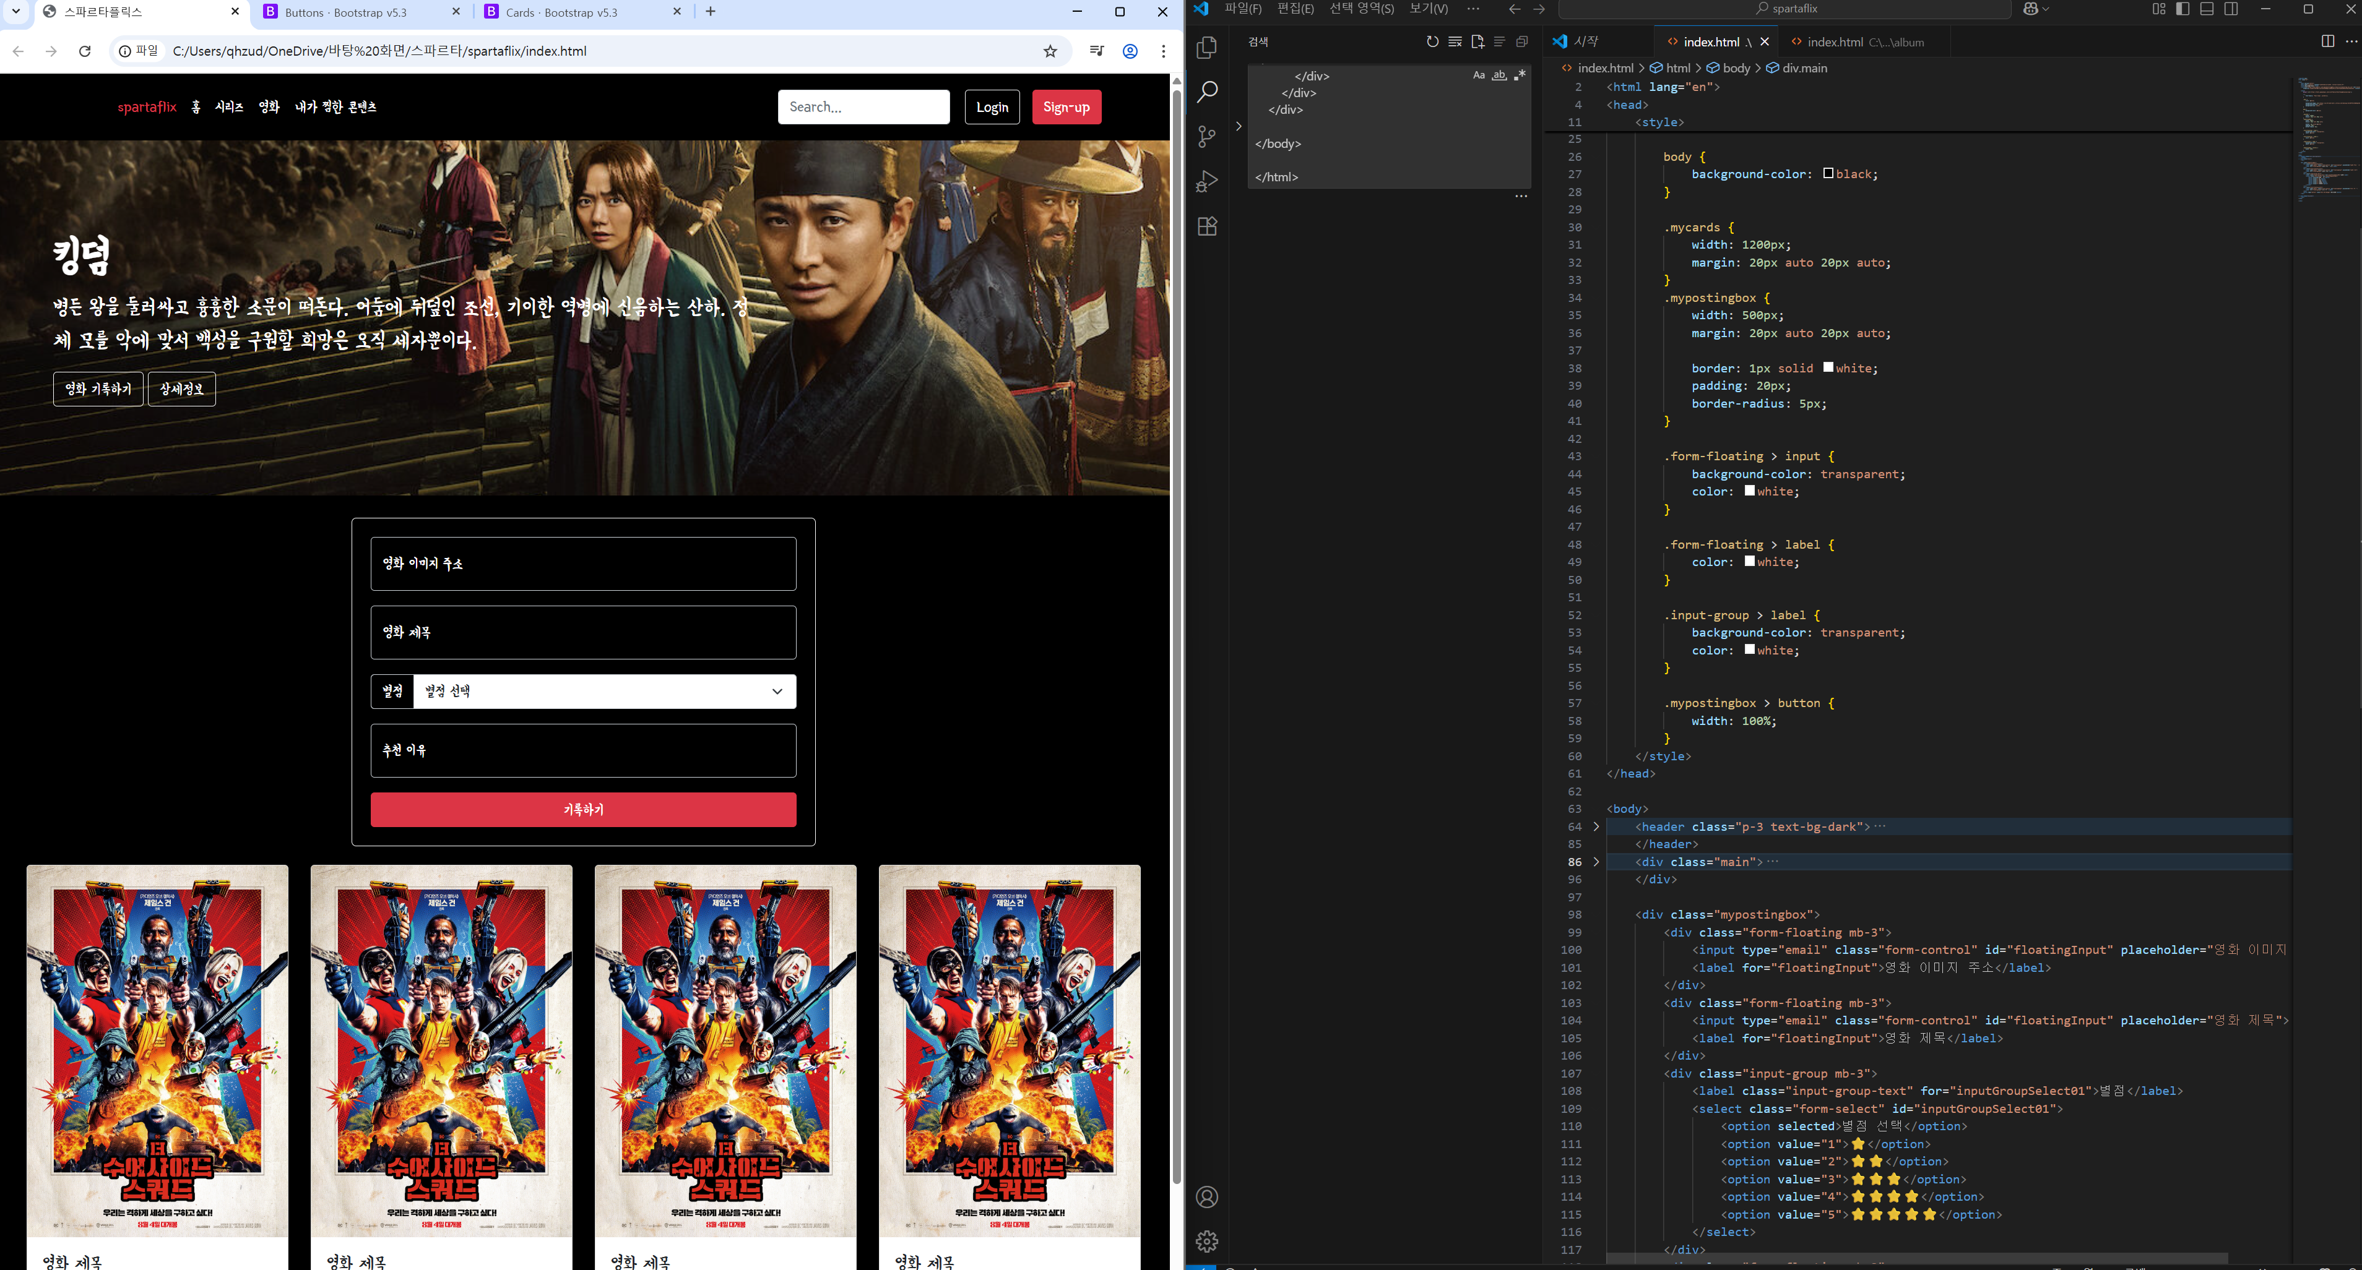Open the Extensions view in VS Code

coord(1206,226)
